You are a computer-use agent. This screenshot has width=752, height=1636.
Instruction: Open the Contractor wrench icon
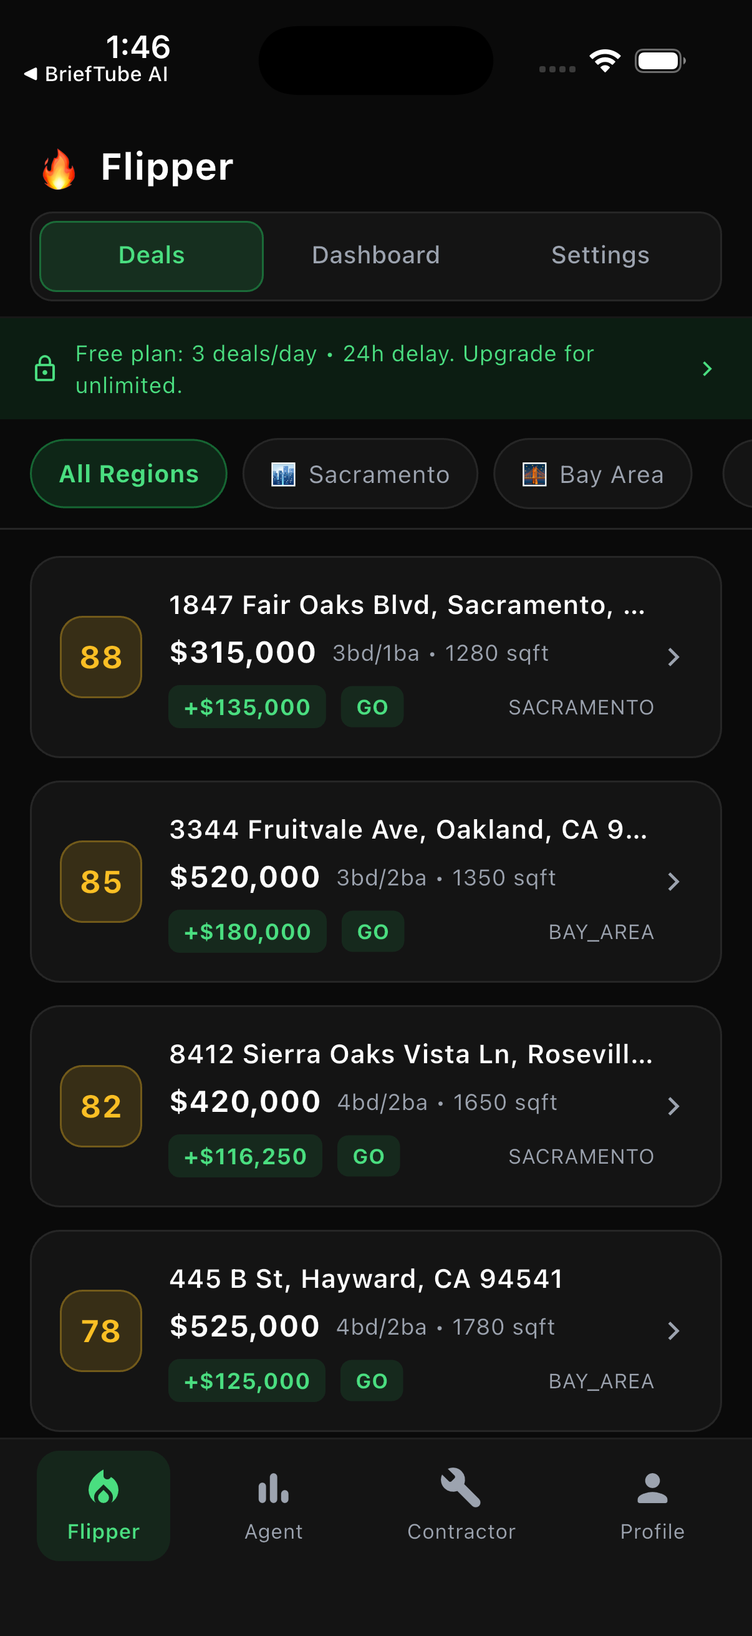tap(461, 1487)
